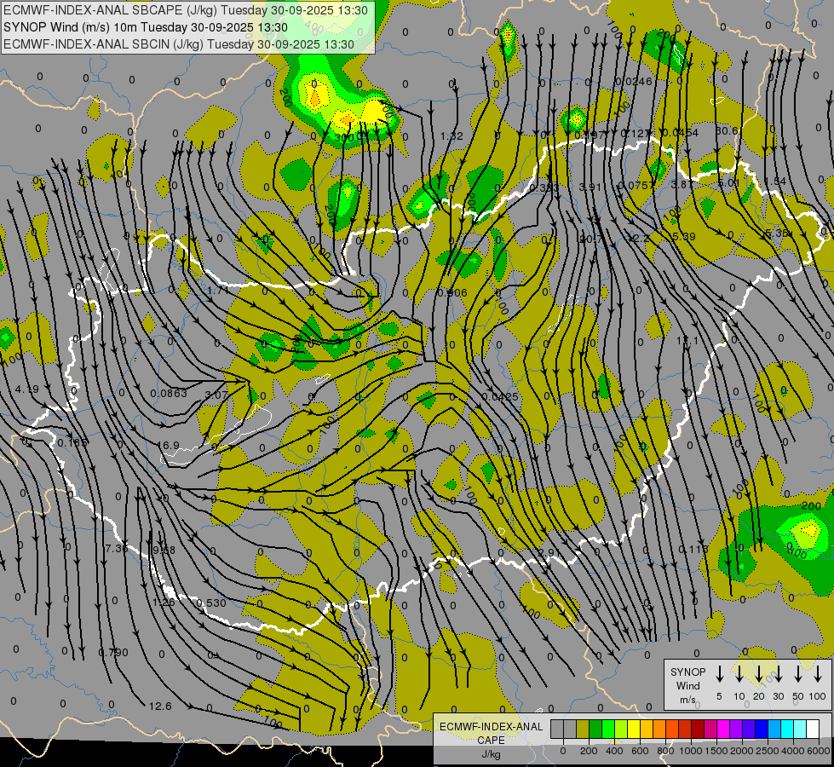Click the map value 0.0757
Screen dimensions: 834x767
point(636,185)
